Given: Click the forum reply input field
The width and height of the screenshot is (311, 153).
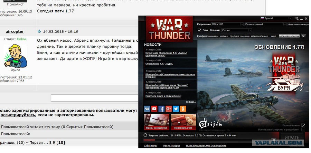Looking at the screenshot, I should [94, 98].
